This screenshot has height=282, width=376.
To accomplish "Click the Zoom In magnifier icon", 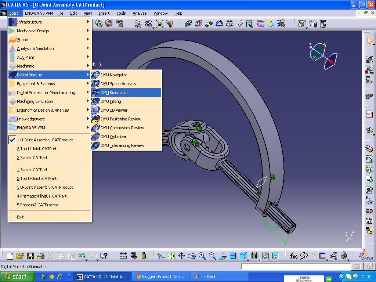I will tap(201, 255).
